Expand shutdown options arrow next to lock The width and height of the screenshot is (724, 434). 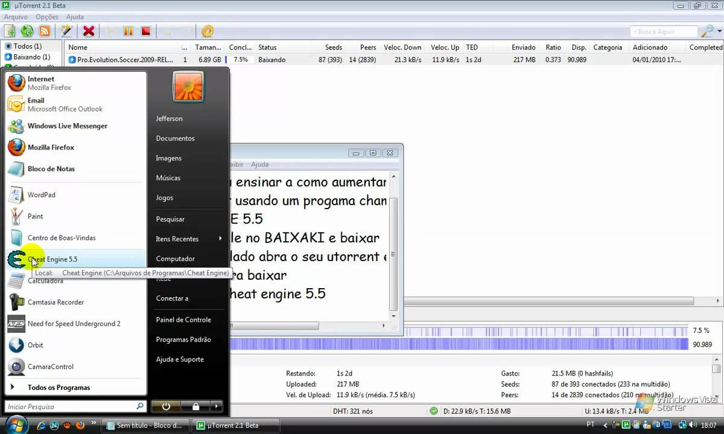click(217, 407)
